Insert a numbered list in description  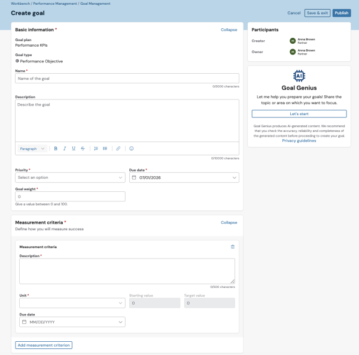[96, 149]
